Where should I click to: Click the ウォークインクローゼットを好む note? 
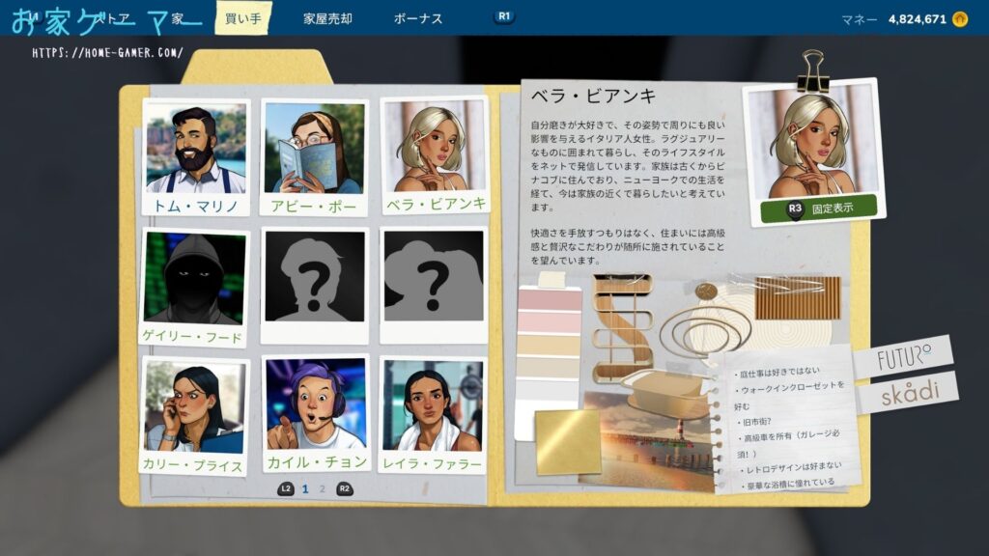788,394
